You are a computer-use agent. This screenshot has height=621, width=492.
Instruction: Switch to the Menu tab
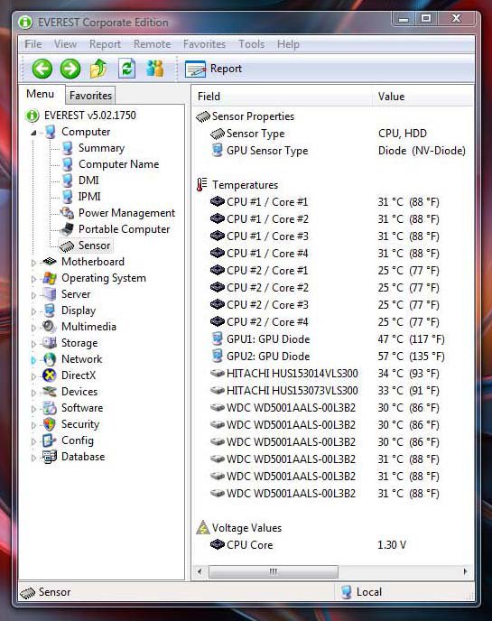tap(40, 94)
